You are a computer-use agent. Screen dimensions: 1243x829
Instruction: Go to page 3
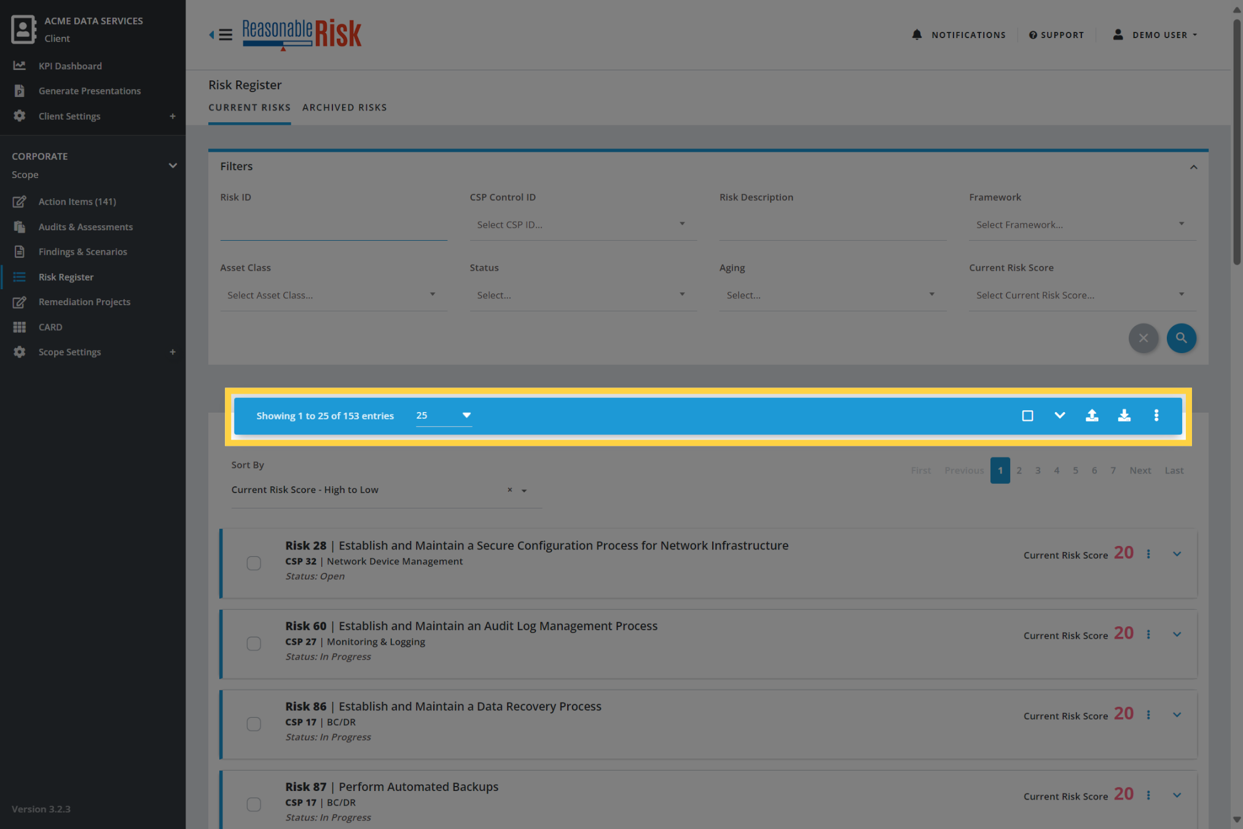pyautogui.click(x=1038, y=470)
